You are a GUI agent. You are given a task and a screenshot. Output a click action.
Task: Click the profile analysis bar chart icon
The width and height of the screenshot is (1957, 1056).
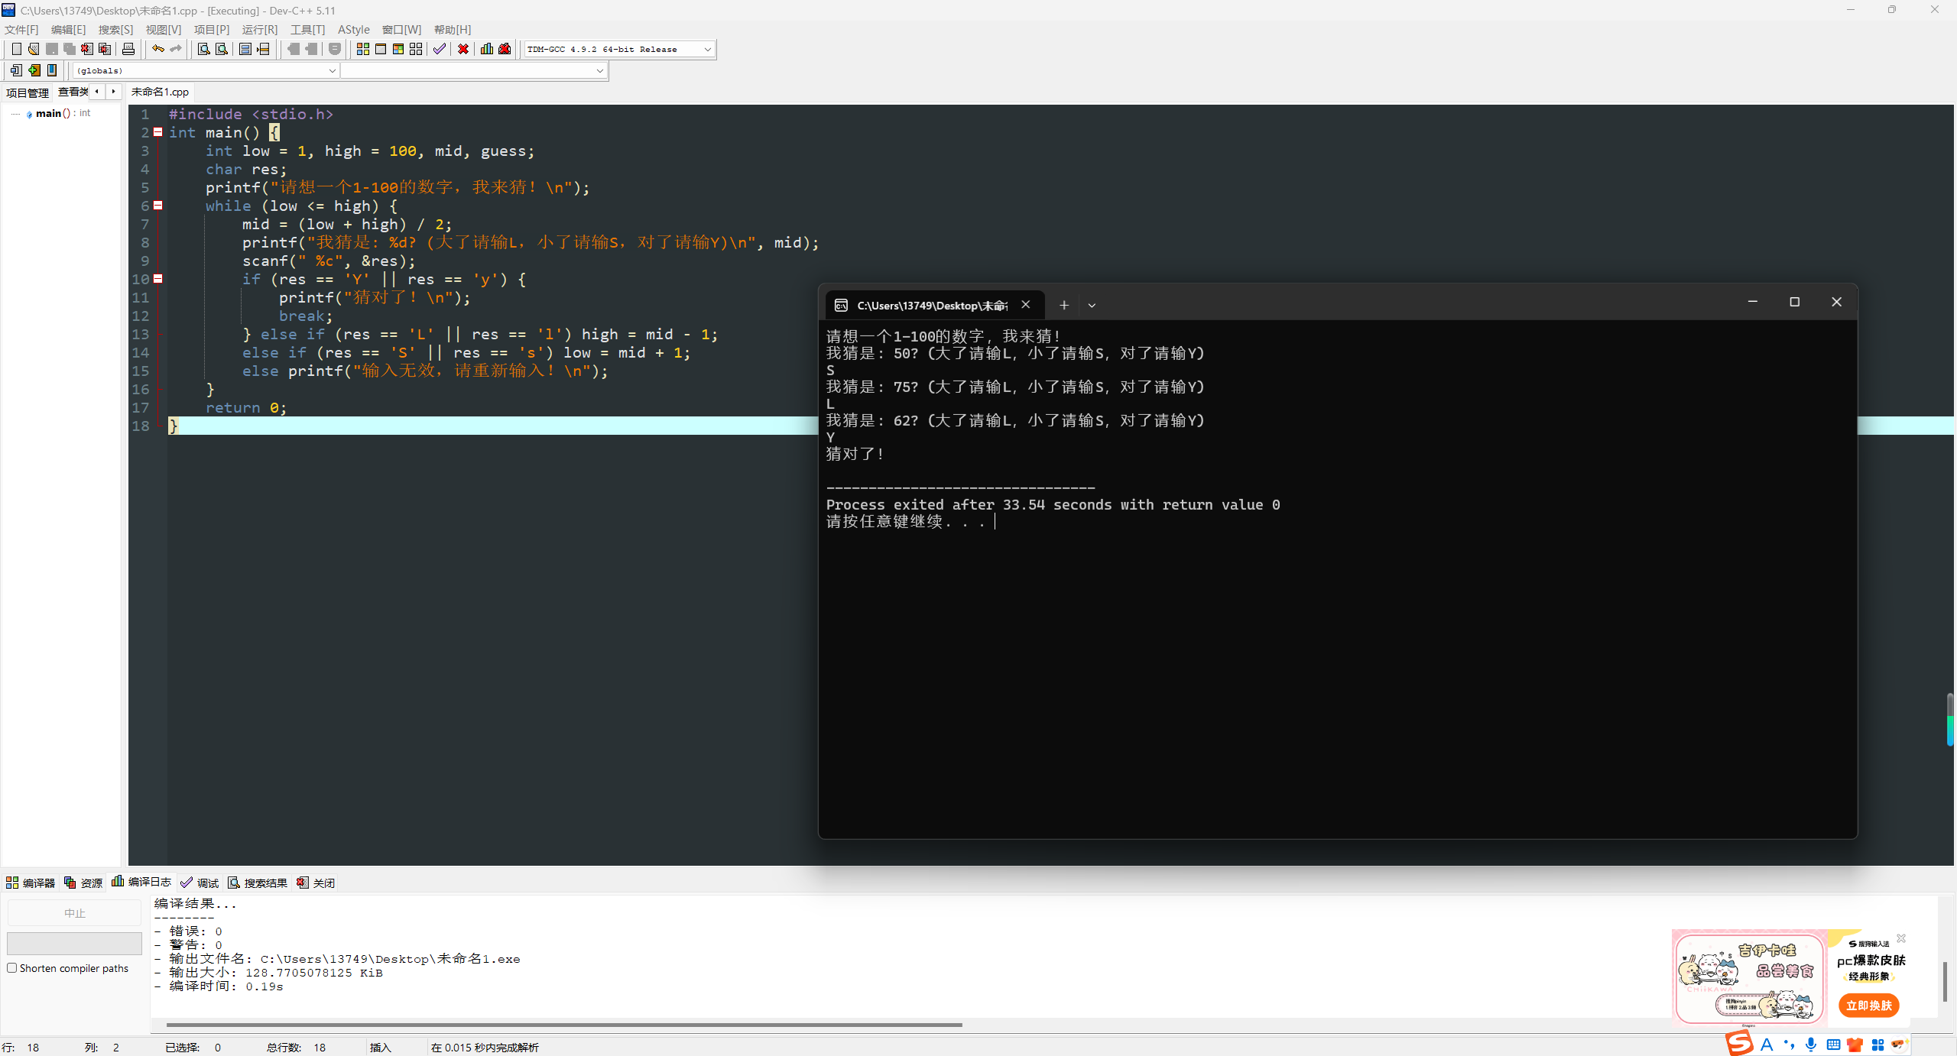pyautogui.click(x=486, y=49)
